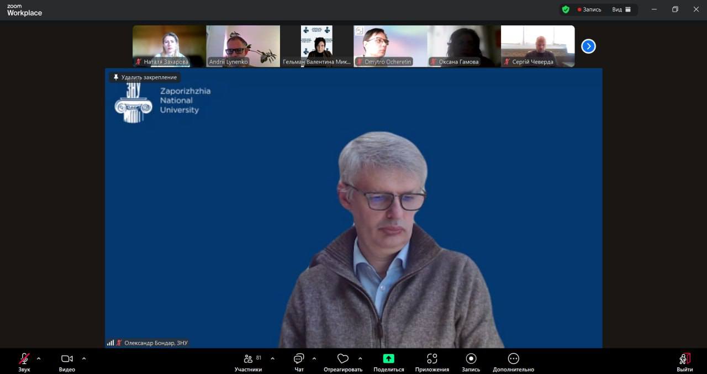Show next participants with the blue arrow

click(588, 46)
